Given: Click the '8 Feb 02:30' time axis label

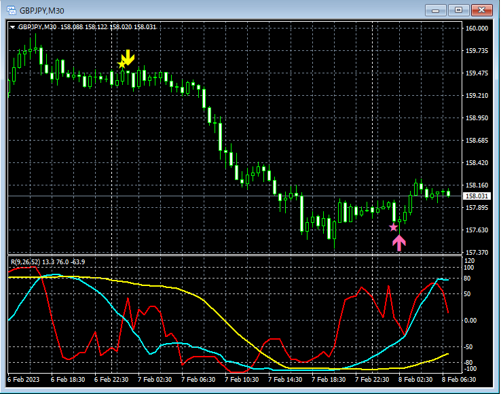Looking at the screenshot, I should click(415, 379).
